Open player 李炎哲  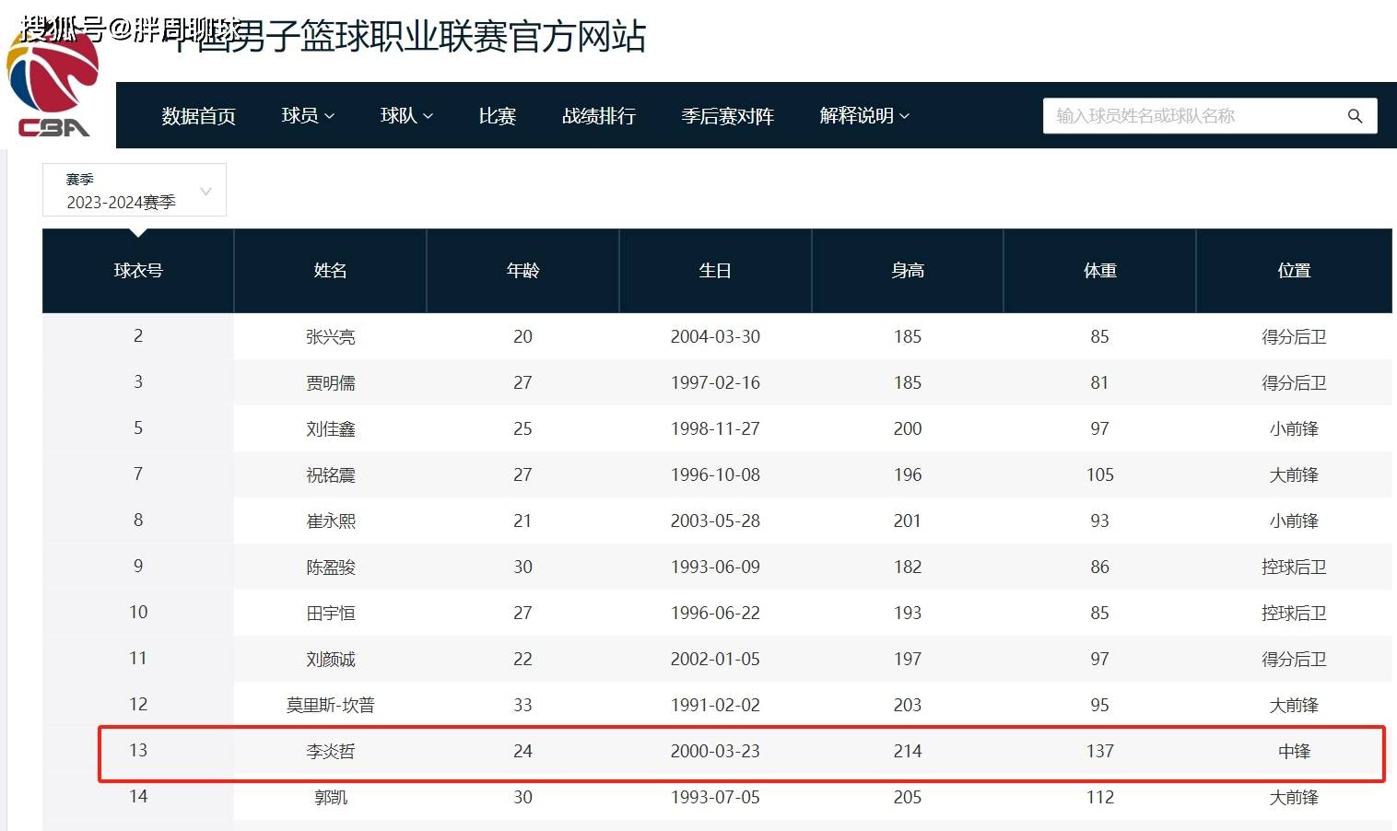click(331, 752)
